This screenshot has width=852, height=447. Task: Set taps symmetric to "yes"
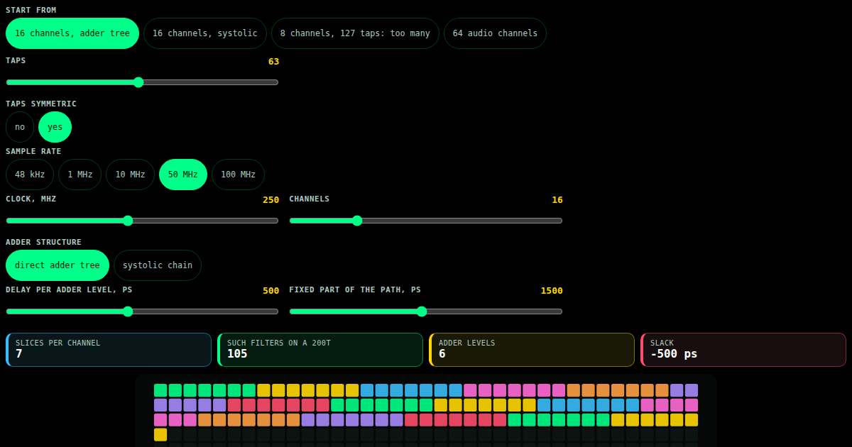click(55, 127)
